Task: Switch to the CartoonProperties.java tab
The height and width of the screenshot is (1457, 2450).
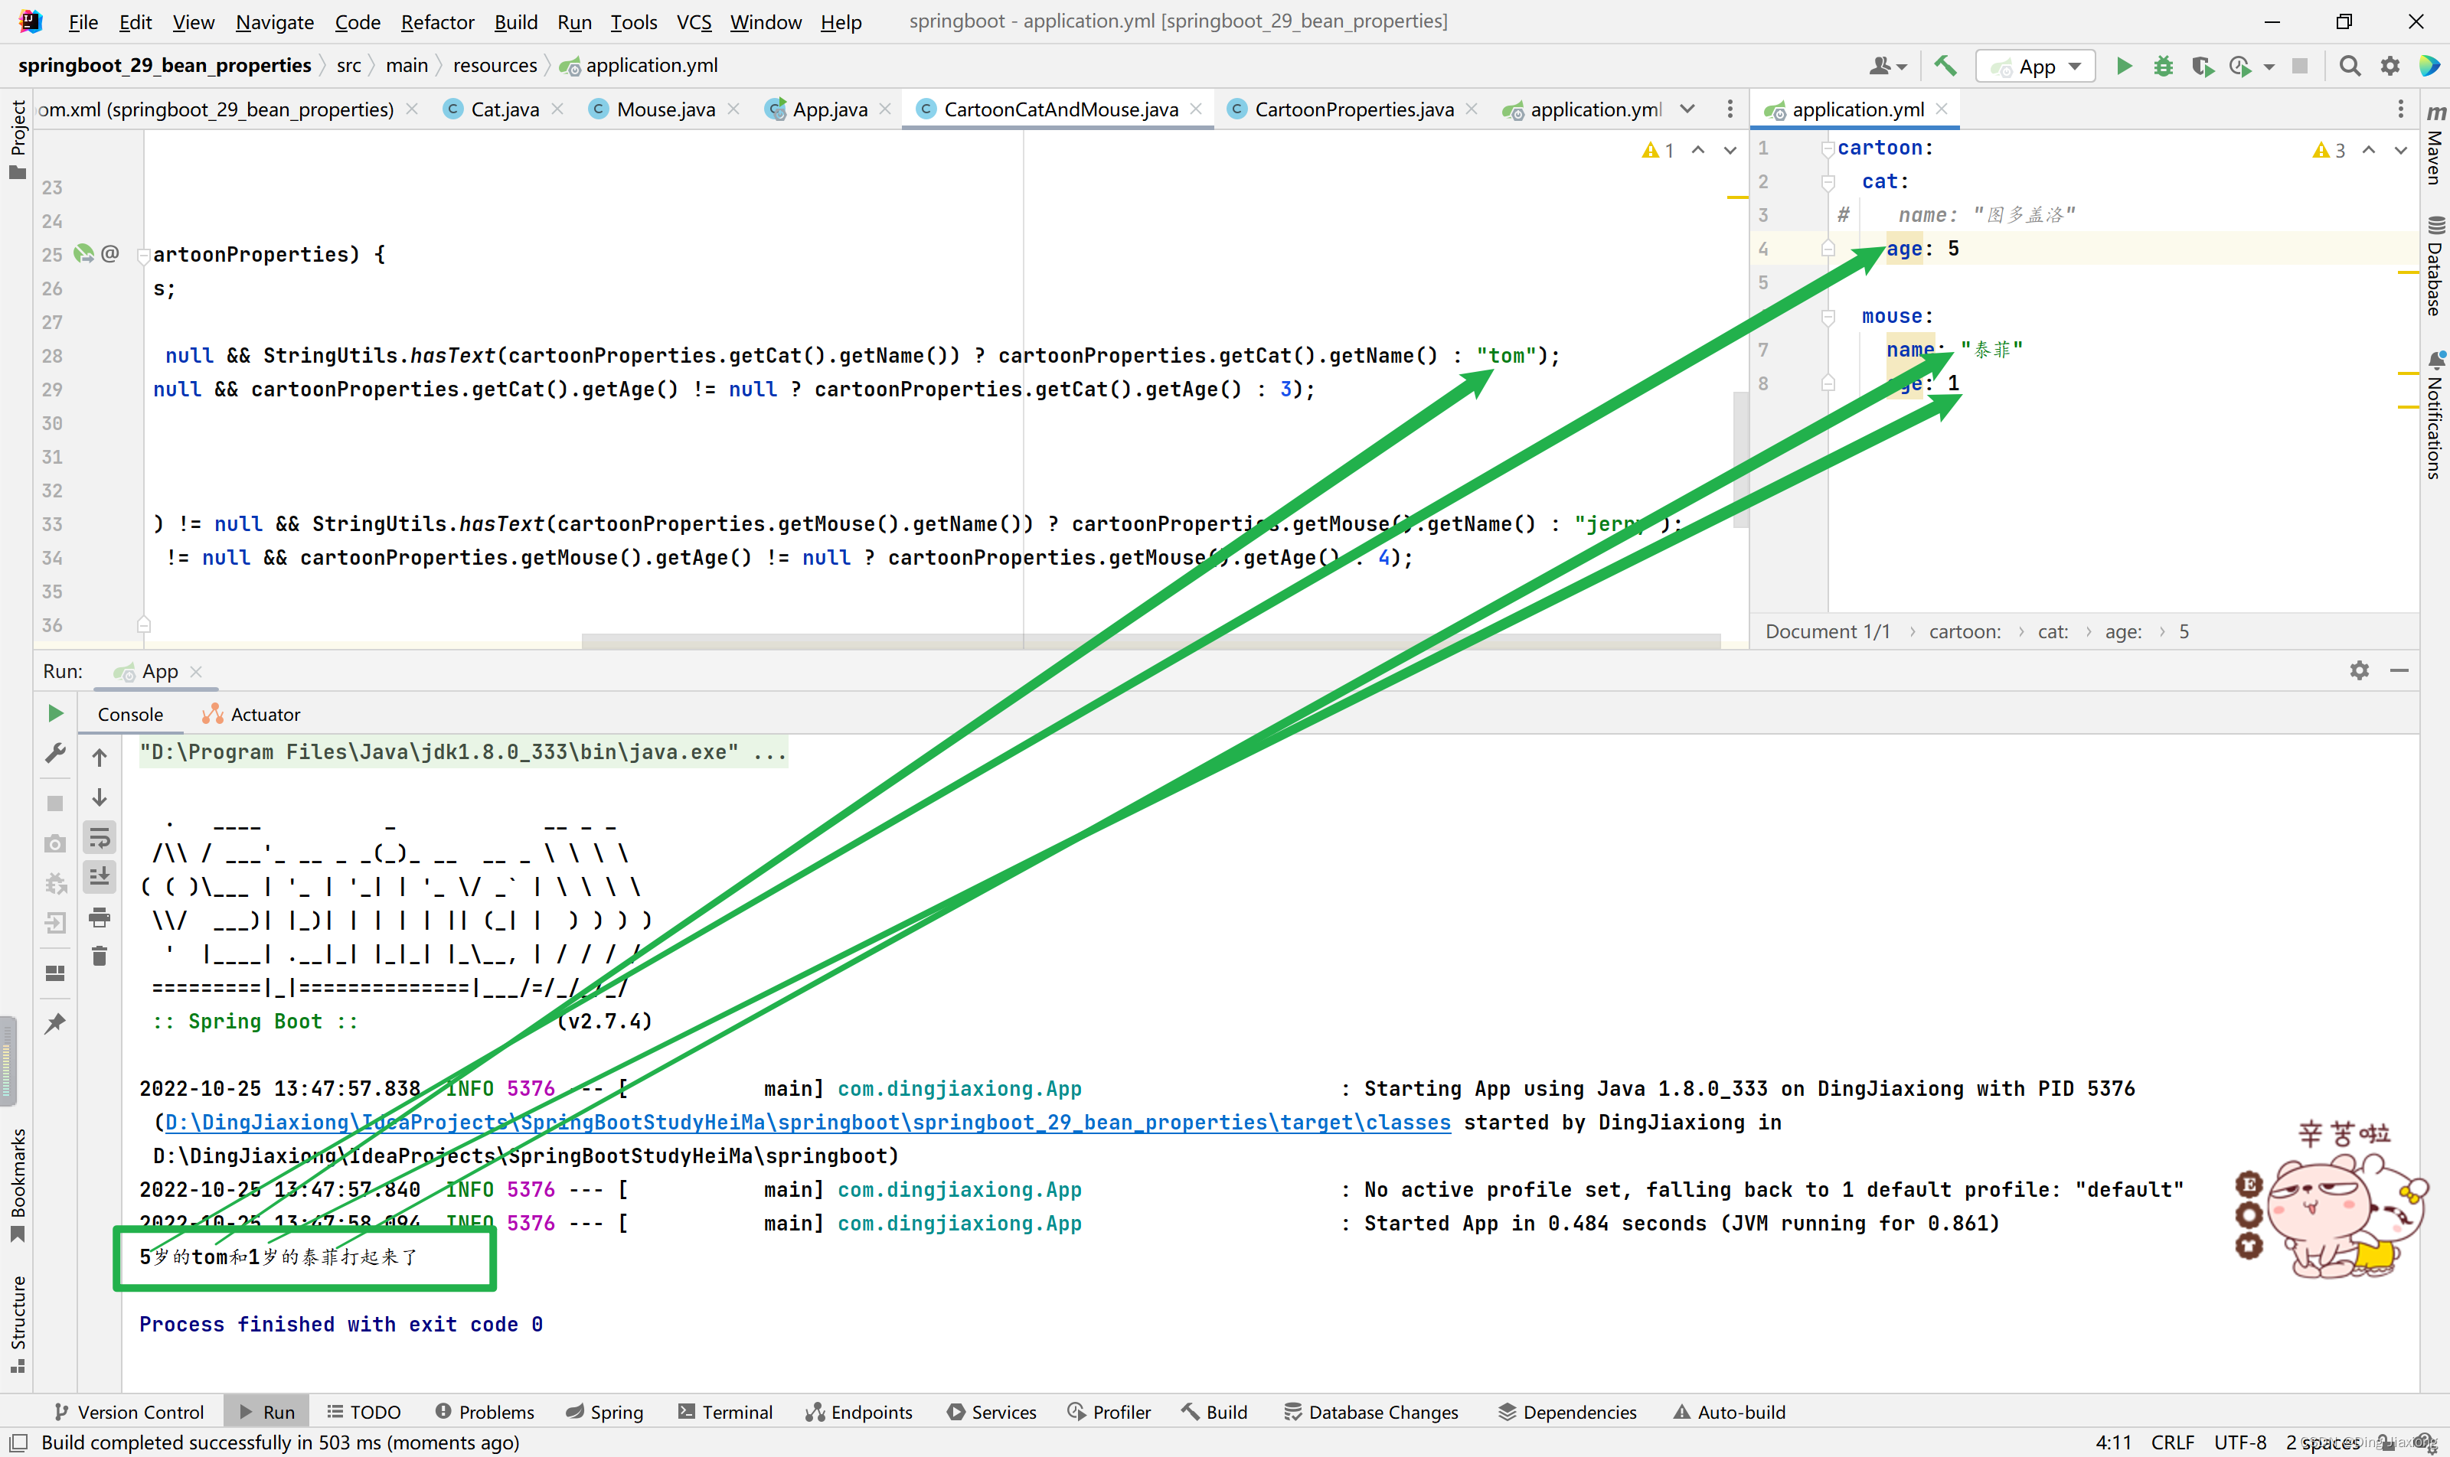Action: (x=1353, y=109)
